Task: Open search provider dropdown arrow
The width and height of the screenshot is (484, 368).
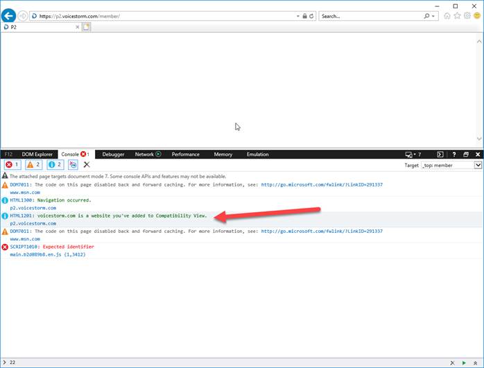Action: pyautogui.click(x=433, y=16)
